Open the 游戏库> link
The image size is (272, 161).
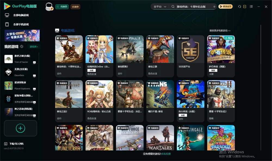(x=34, y=47)
